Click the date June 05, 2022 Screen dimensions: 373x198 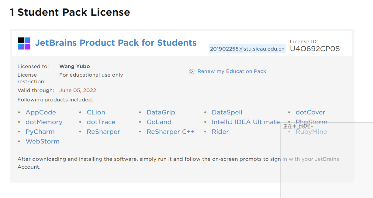tap(78, 90)
